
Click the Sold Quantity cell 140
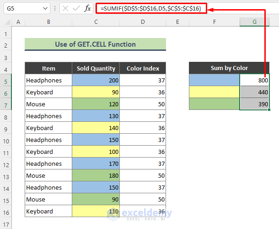click(x=96, y=128)
